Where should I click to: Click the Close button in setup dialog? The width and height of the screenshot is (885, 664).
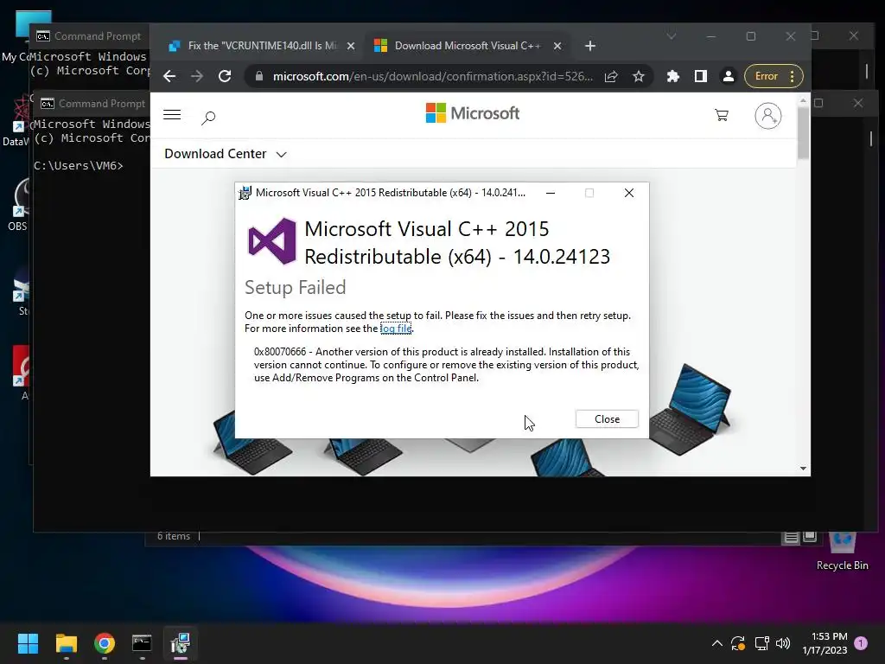click(607, 419)
